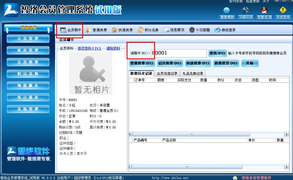The image size is (293, 180).
Task: Click the 换班登录 toolbar icon
Action: click(x=218, y=30)
